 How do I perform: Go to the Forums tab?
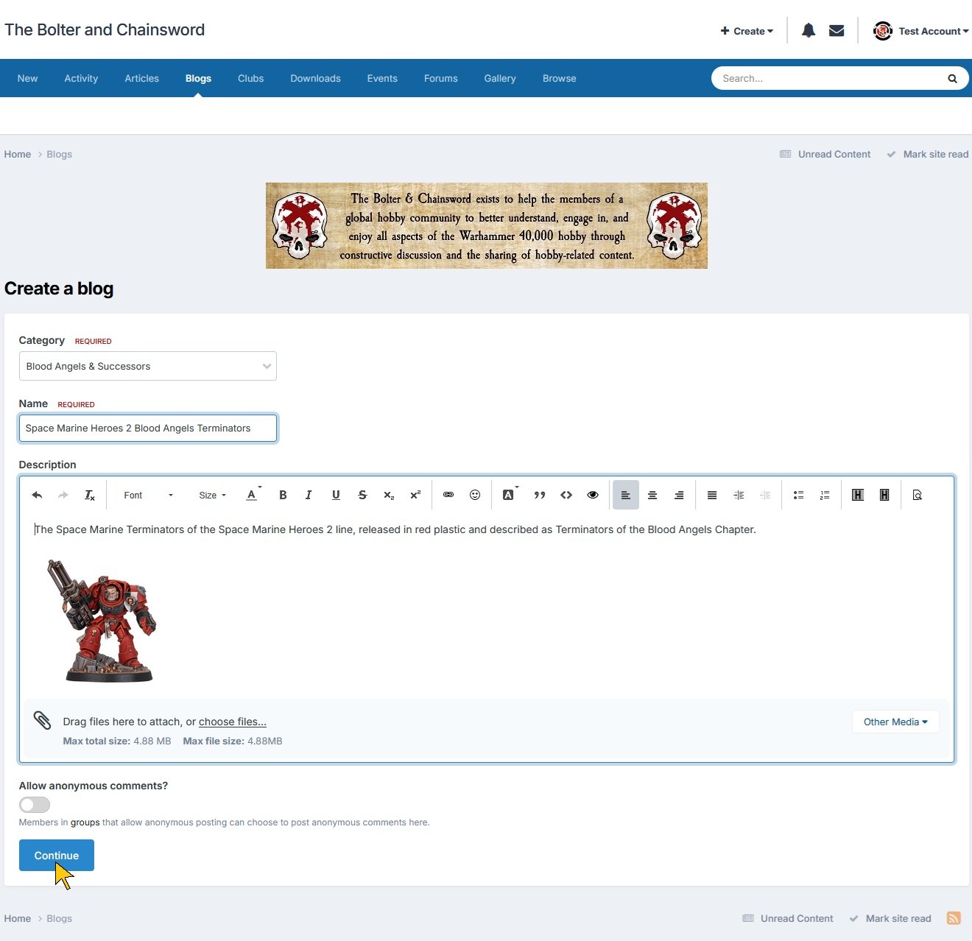click(x=440, y=78)
